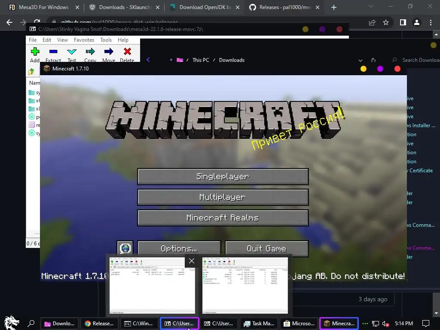Screen dimensions: 440x330
Task: Click the Minecra... taskbar button
Action: pyautogui.click(x=339, y=324)
